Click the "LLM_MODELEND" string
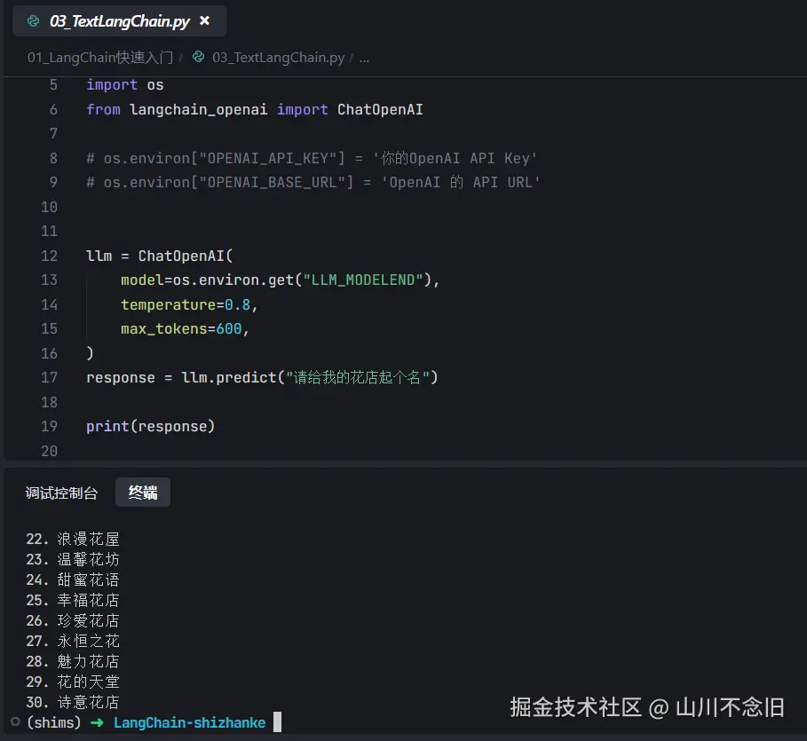Screen dimensions: 807x741 (363, 280)
